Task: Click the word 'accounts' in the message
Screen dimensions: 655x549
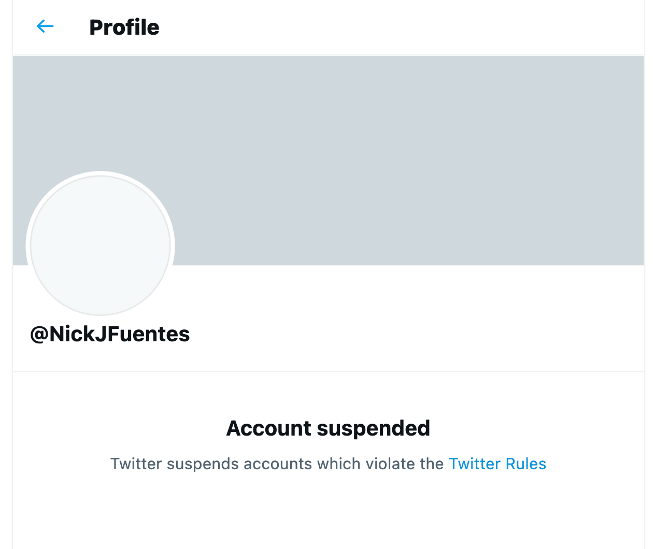Action: click(277, 464)
